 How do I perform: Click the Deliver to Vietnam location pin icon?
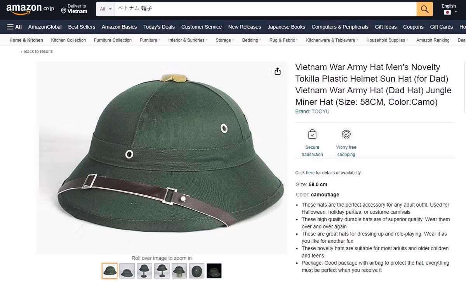[x=63, y=10]
